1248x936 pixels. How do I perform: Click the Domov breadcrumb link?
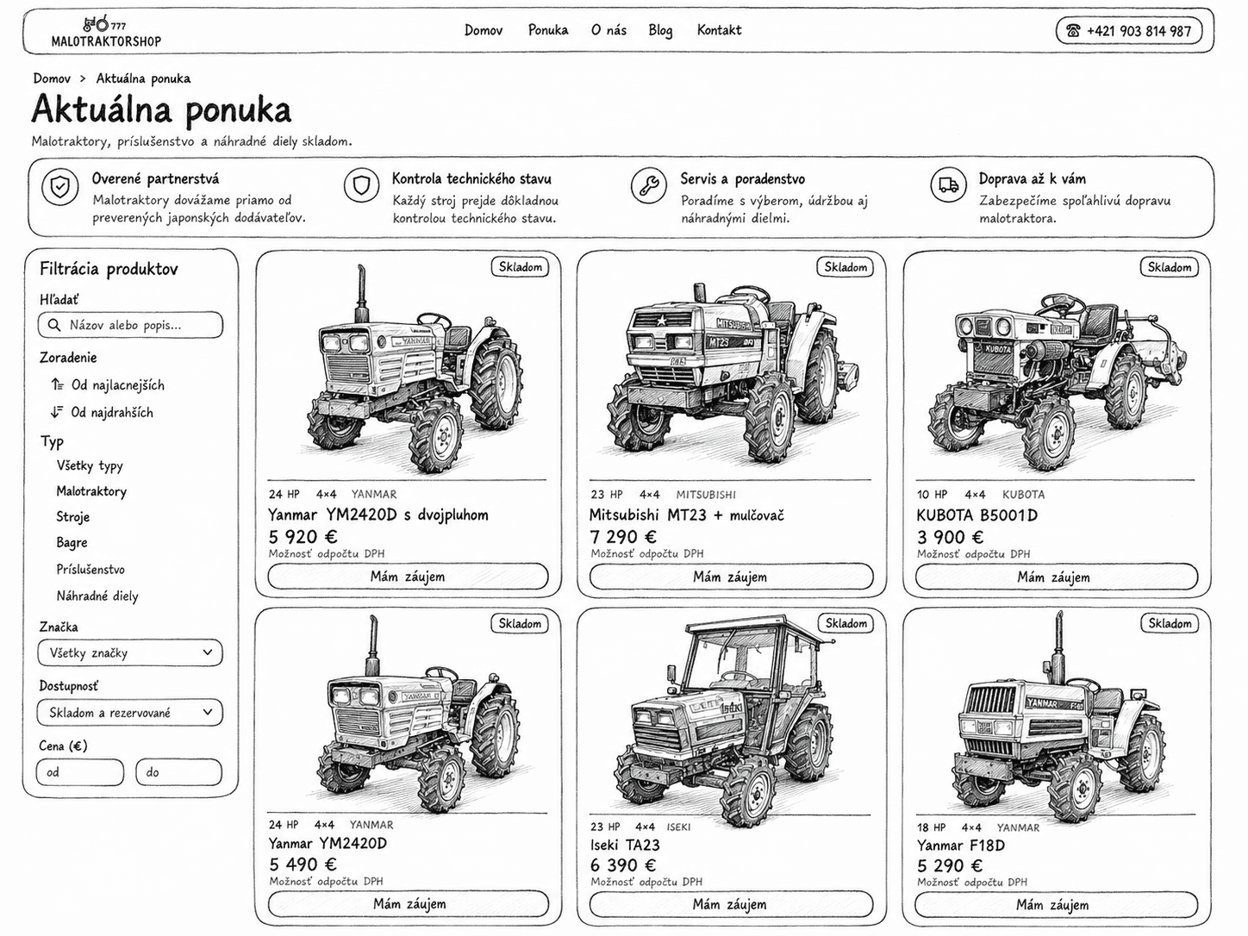(x=52, y=78)
